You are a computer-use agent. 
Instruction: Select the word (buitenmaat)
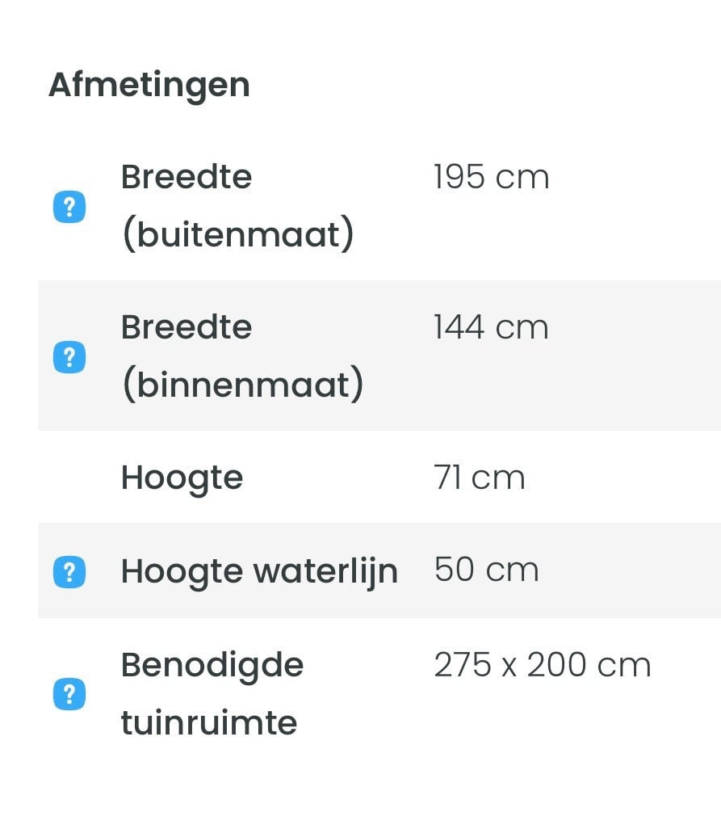238,234
